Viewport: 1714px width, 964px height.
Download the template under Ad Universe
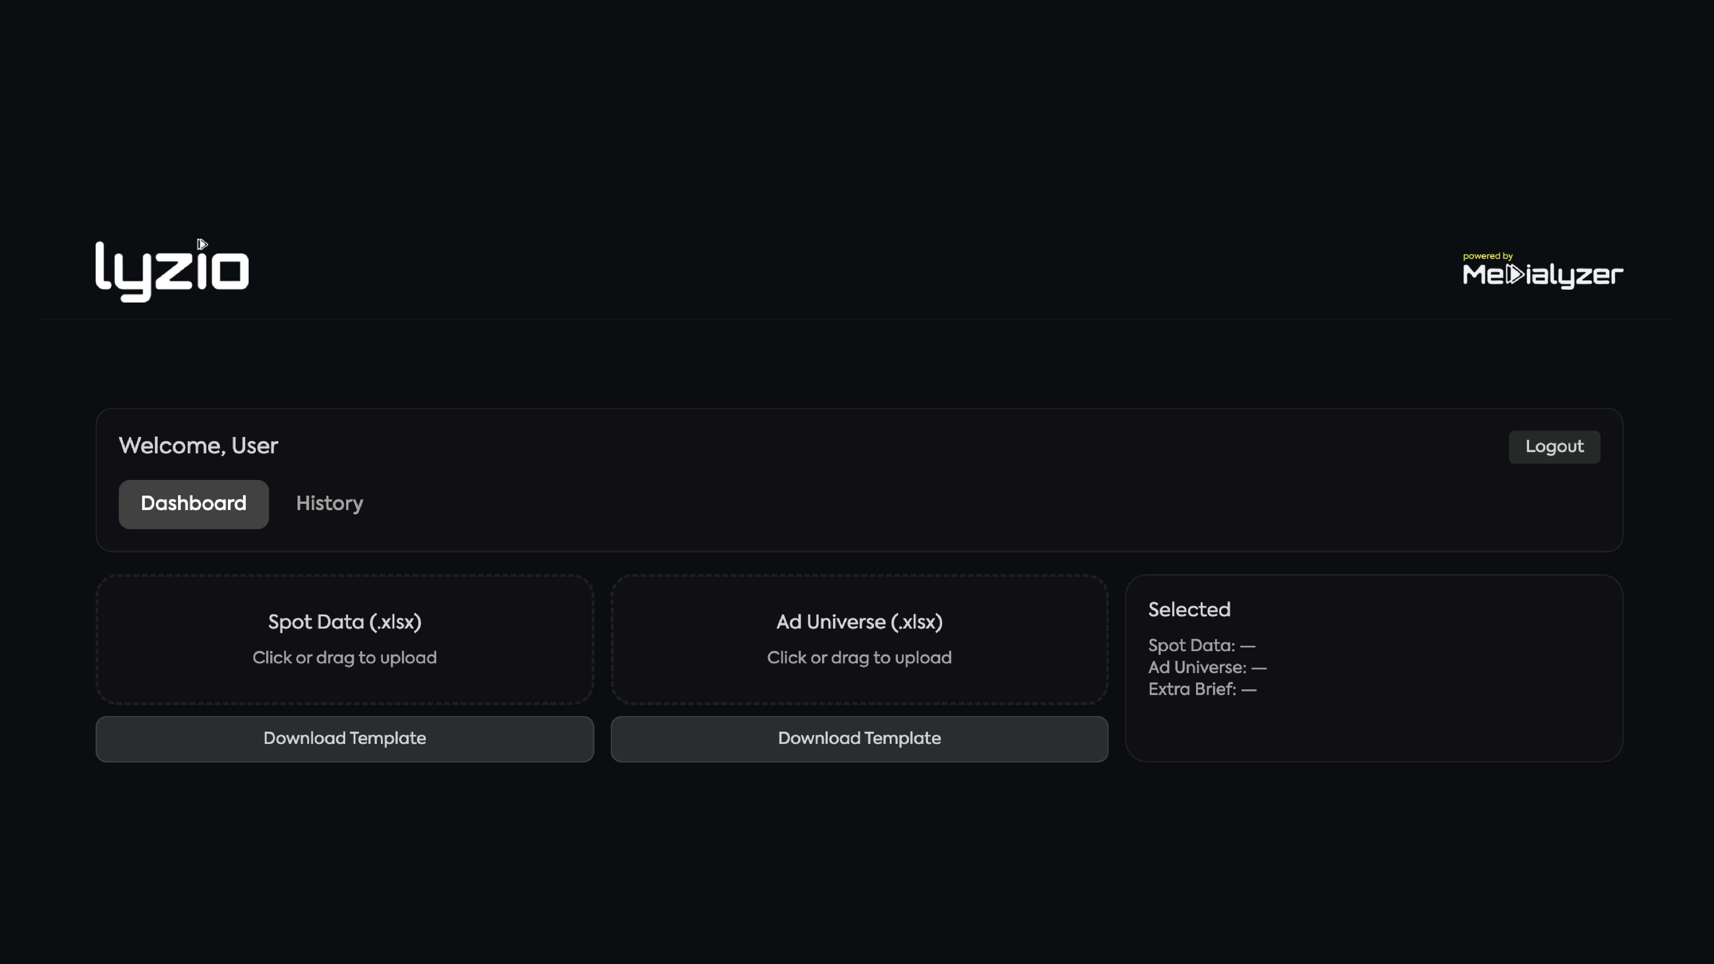pyautogui.click(x=859, y=739)
